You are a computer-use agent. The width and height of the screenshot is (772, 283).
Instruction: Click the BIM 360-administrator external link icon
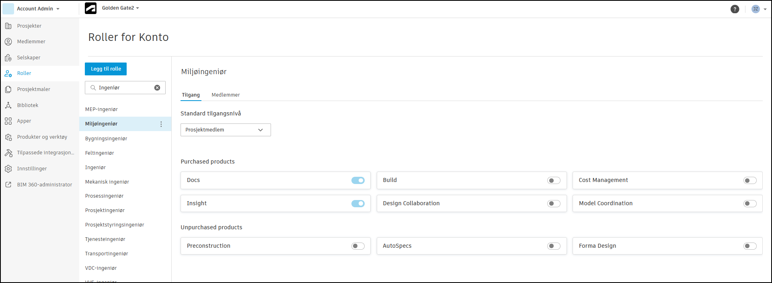click(8, 185)
